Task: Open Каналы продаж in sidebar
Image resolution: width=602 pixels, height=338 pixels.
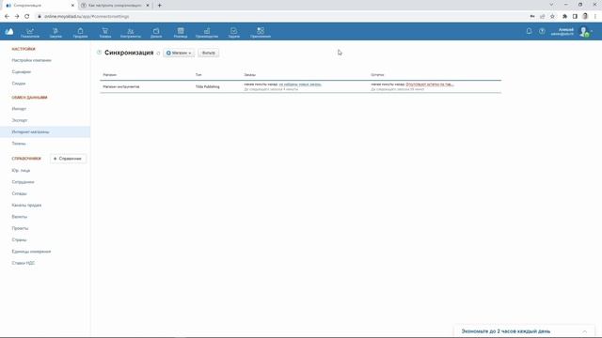Action: pyautogui.click(x=26, y=206)
